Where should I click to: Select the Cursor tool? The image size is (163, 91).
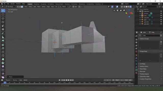pos(3,14)
